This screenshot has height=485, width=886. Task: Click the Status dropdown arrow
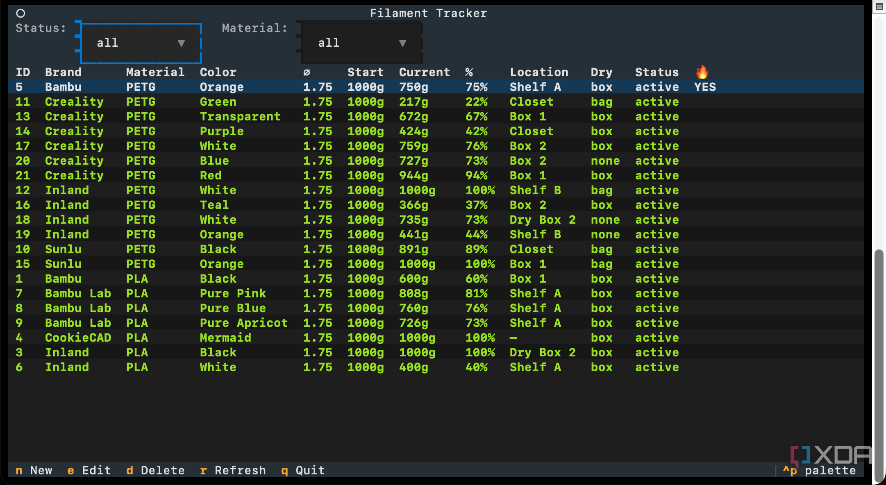(181, 43)
